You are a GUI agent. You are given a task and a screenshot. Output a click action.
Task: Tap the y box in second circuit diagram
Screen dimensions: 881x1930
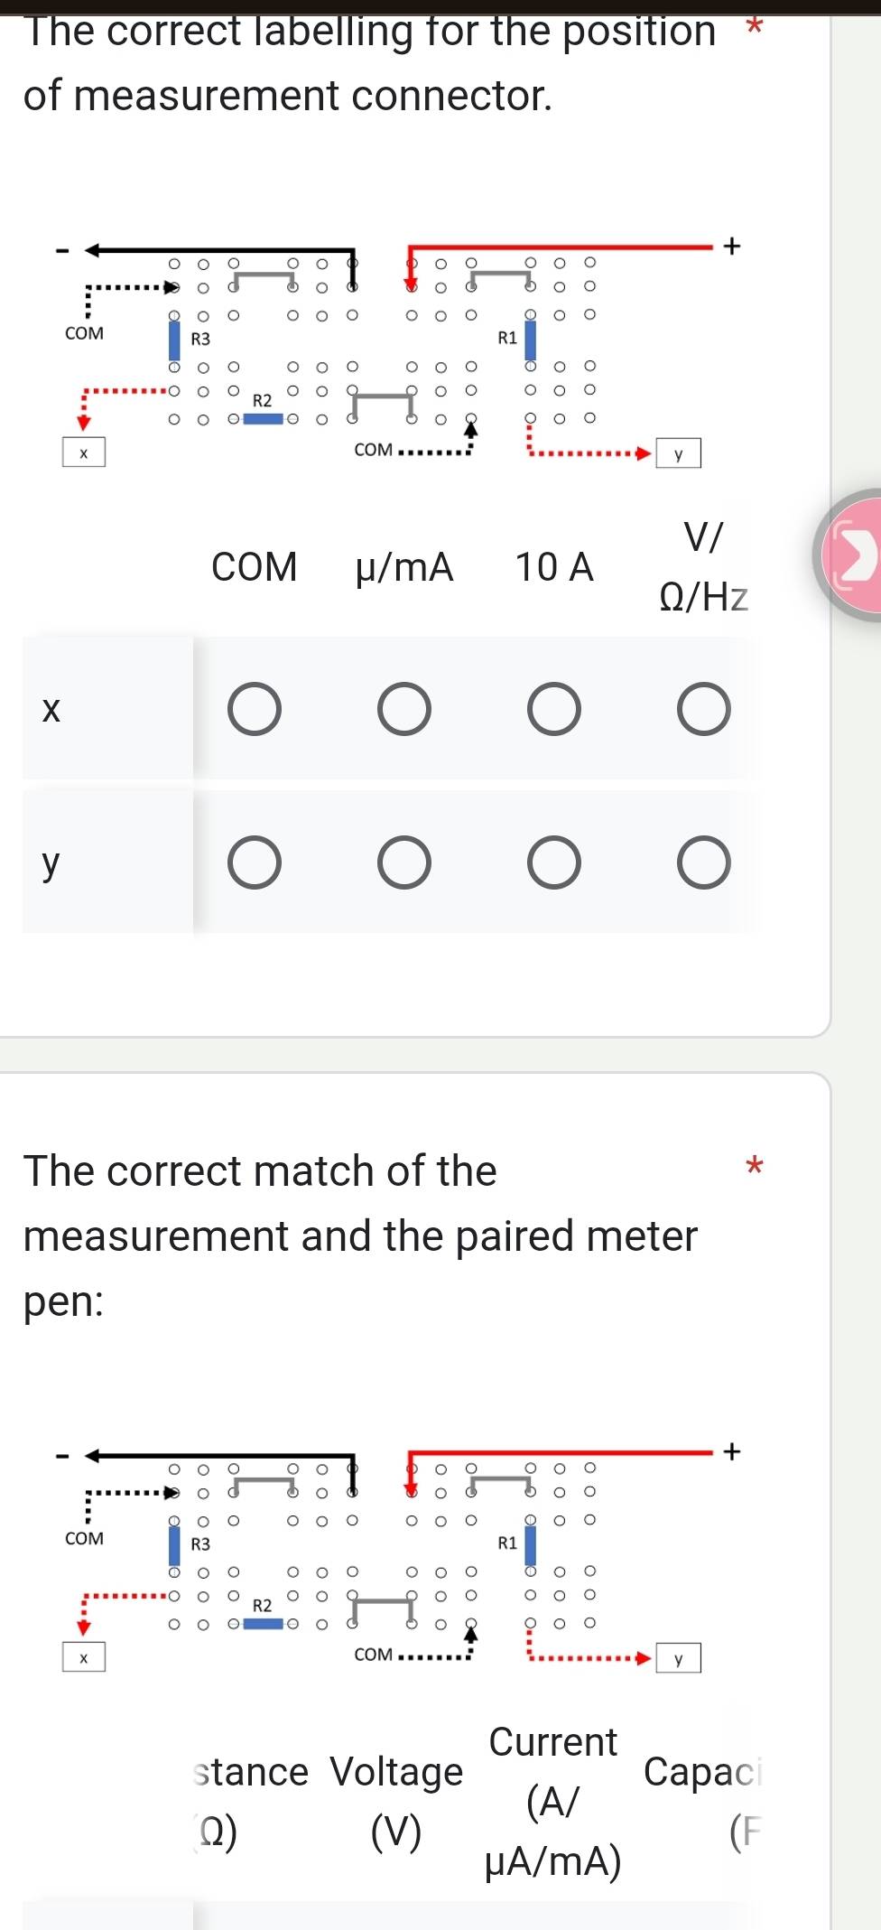[x=679, y=1658]
